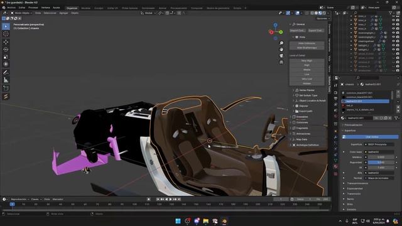Toggle visibility eye of the taillight_l object
Viewport: 402px width, 226px height.
[x=393, y=45]
